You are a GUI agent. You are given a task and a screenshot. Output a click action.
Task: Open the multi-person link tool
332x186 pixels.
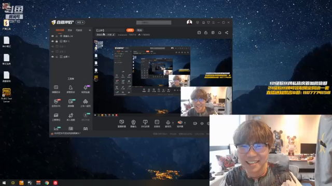(71, 117)
